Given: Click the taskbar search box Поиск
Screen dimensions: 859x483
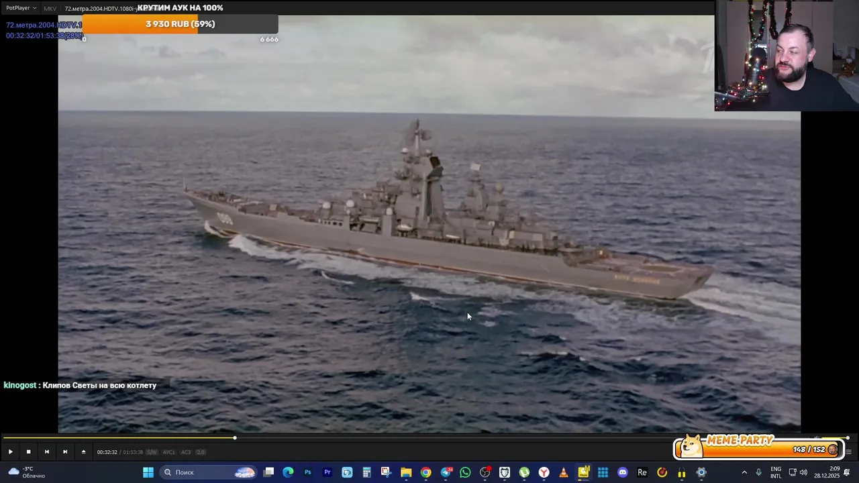Looking at the screenshot, I should [209, 472].
